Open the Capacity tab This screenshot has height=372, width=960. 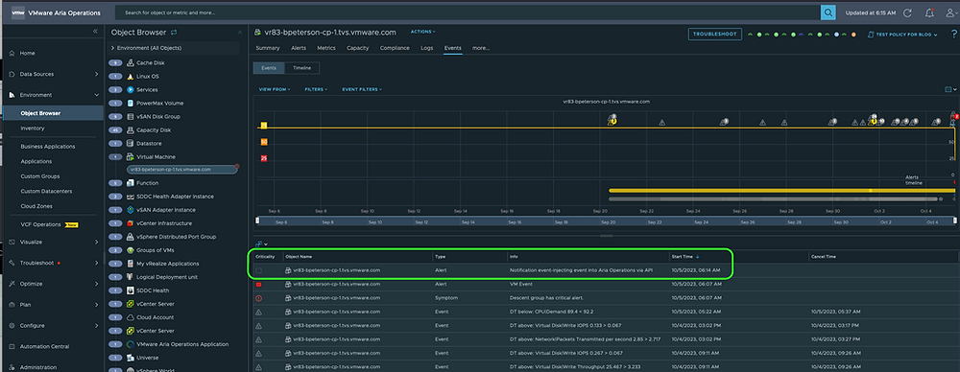357,48
